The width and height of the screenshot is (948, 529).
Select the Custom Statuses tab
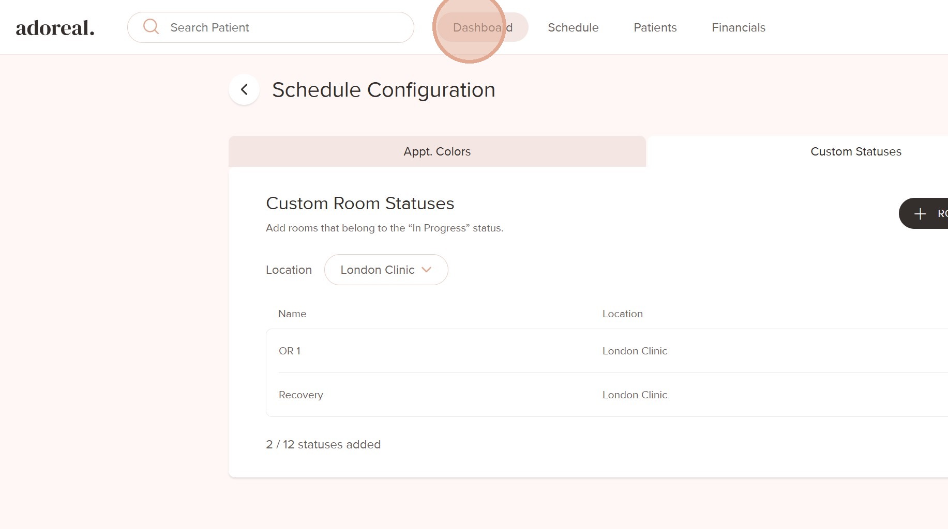[x=855, y=151]
